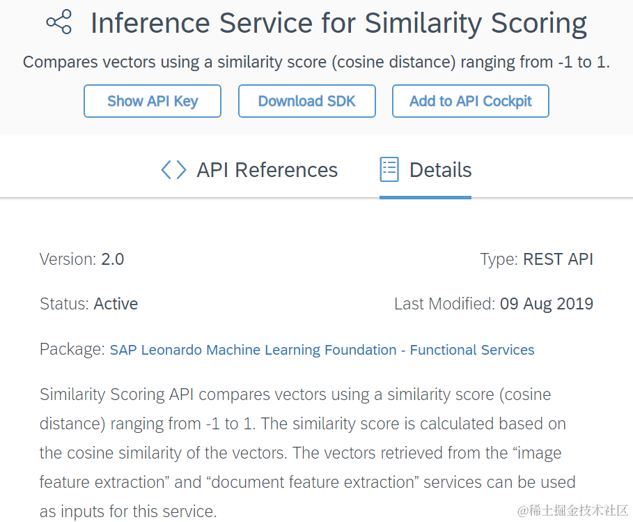
Task: Click the subtitle about comparing vectors
Action: click(316, 62)
